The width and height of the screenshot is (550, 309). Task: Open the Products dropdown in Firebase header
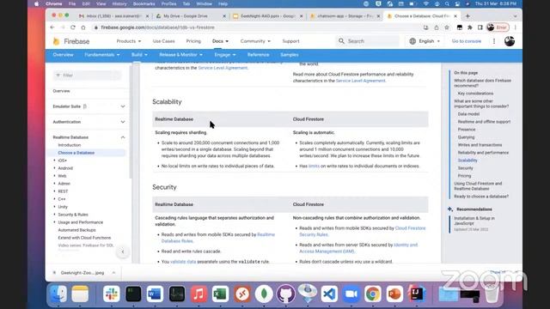(129, 41)
